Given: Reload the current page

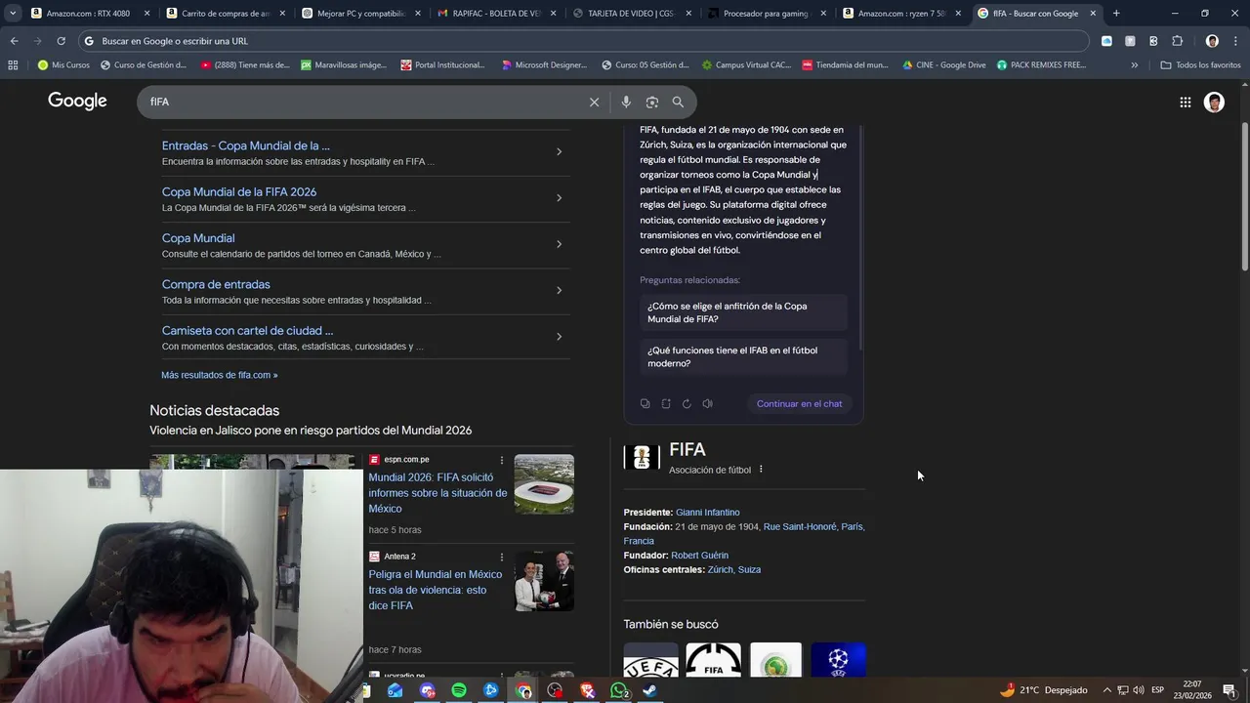Looking at the screenshot, I should click(61, 41).
